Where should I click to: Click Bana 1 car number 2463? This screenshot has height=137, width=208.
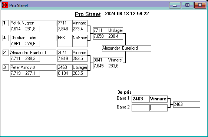click(x=141, y=99)
